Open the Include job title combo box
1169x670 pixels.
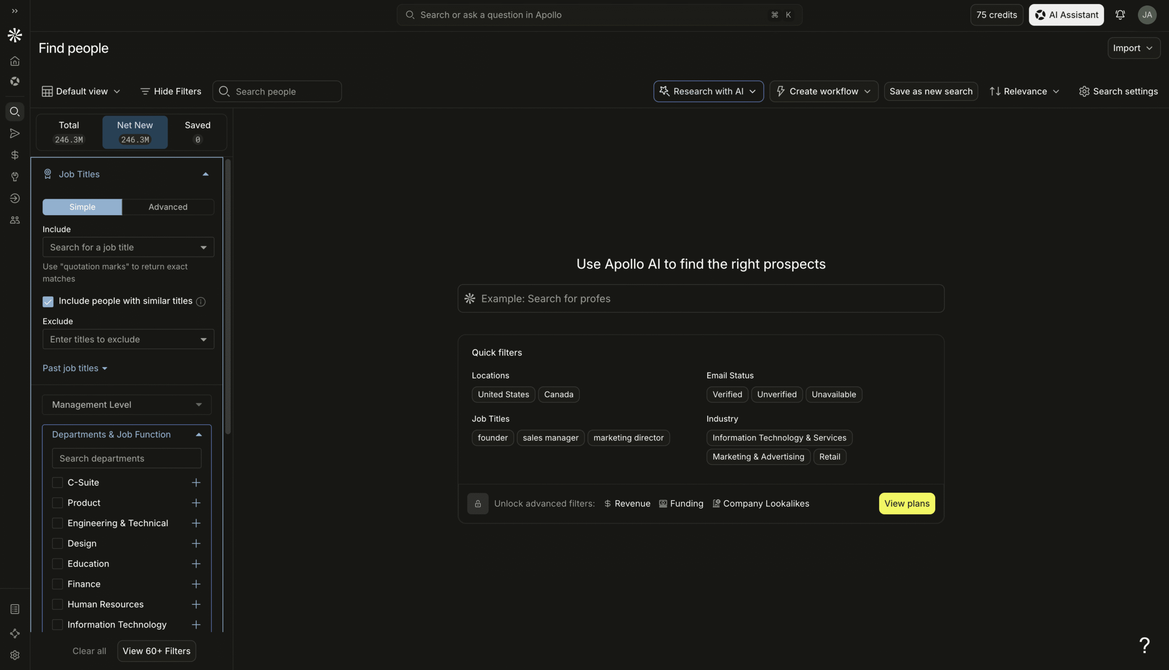[x=128, y=247]
